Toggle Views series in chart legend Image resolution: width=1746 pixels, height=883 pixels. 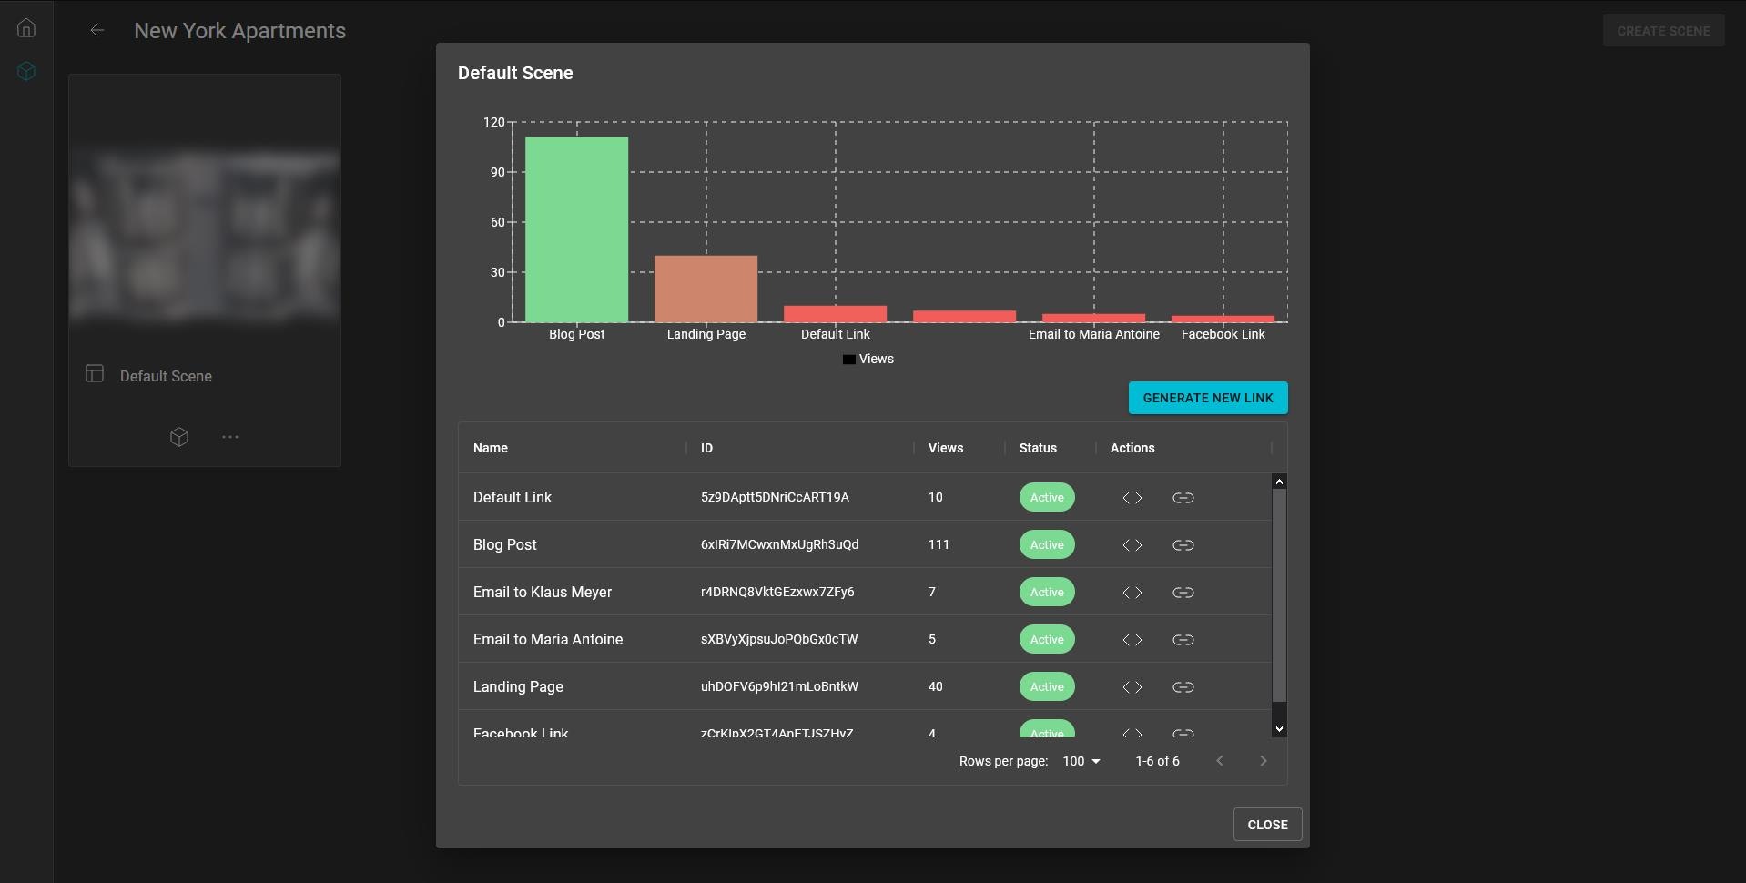868,360
